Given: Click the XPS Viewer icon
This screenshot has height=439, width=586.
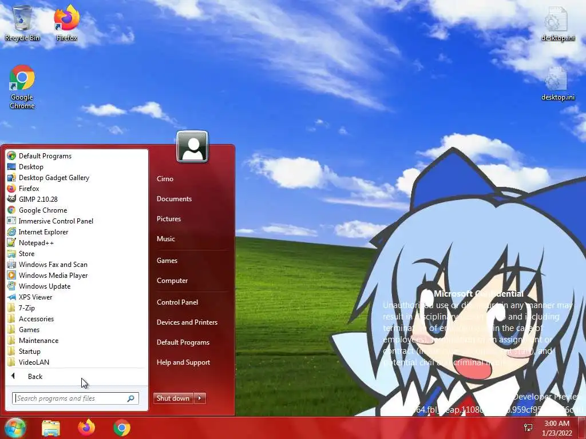Looking at the screenshot, I should pyautogui.click(x=11, y=297).
